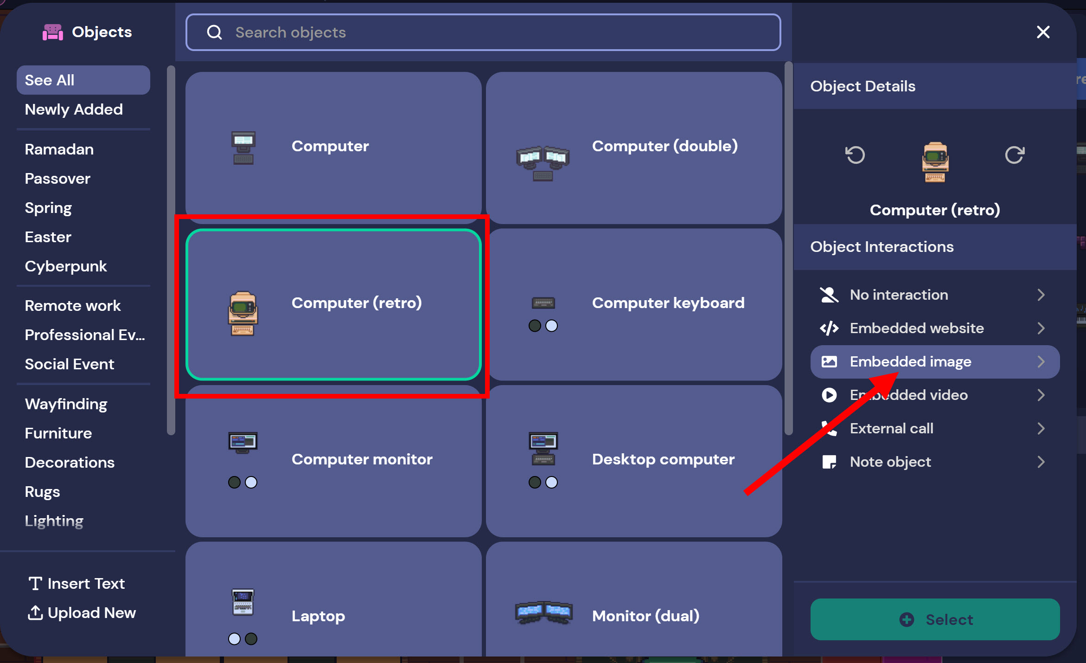Open the Furniture category
The width and height of the screenshot is (1086, 663).
(x=58, y=433)
